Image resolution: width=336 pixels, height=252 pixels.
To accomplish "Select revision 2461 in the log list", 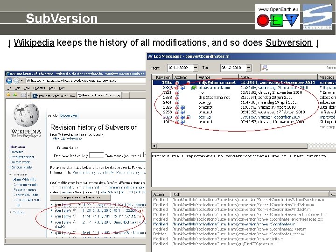I will click(244, 102).
